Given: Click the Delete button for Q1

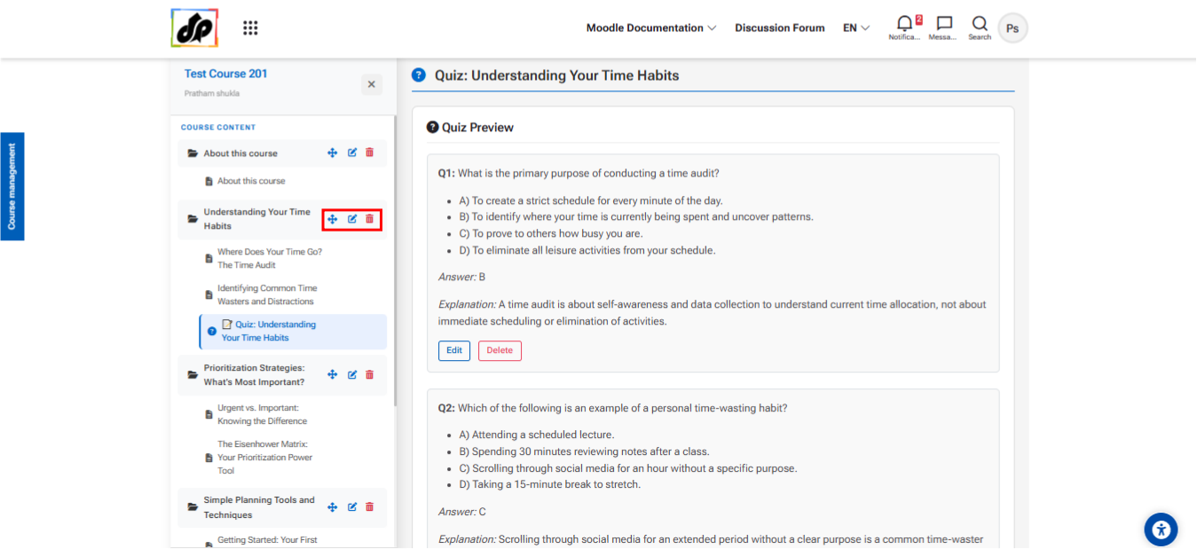Looking at the screenshot, I should (x=500, y=350).
